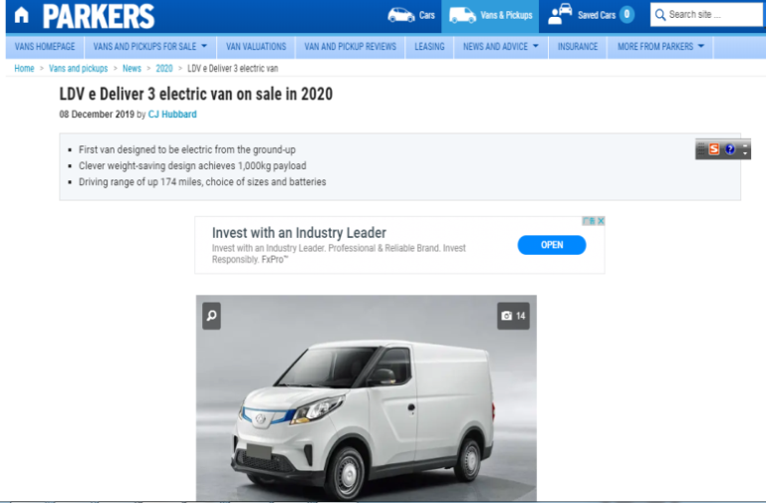The image size is (766, 503).
Task: Go to Van and Pickup Reviews
Action: pyautogui.click(x=351, y=47)
